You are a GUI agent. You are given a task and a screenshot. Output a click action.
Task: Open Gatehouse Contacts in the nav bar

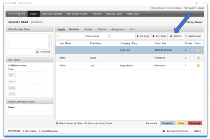pyautogui.click(x=51, y=14)
